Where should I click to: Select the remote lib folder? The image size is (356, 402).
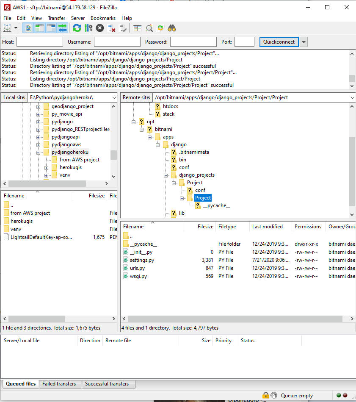click(182, 213)
